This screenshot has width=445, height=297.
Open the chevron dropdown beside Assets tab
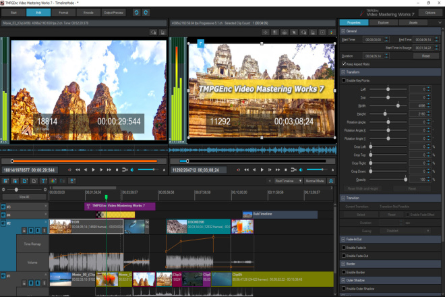[440, 22]
